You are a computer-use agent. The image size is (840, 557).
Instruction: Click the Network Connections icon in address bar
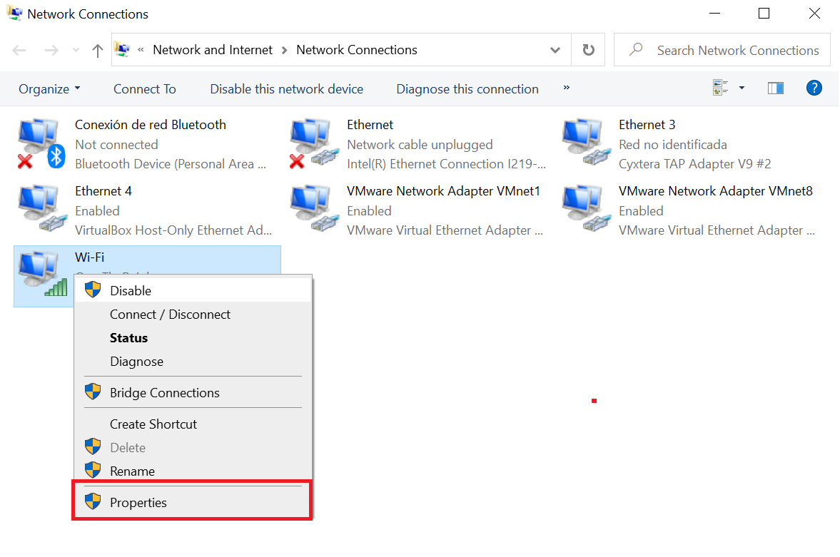121,49
